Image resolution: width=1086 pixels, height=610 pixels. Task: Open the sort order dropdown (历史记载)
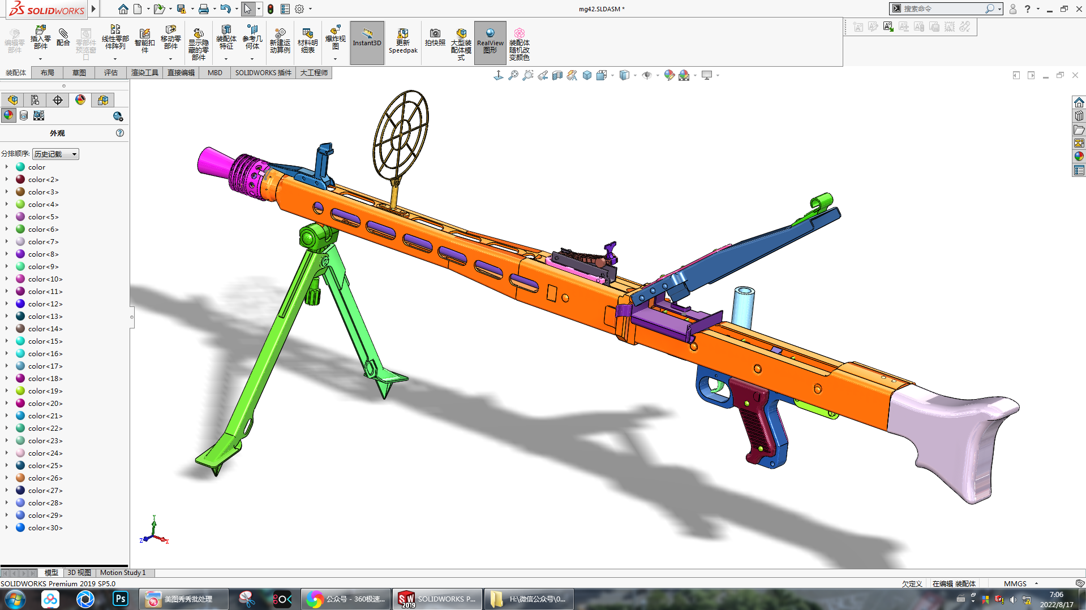[55, 154]
